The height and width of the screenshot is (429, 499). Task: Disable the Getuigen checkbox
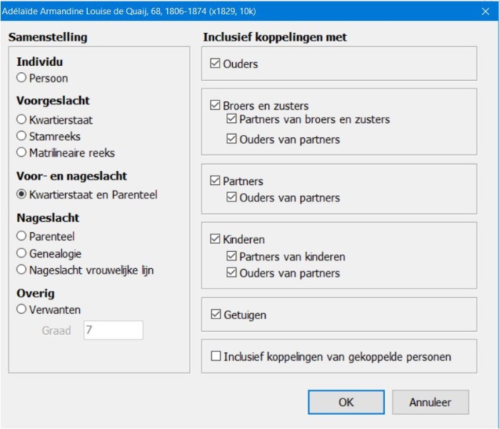tap(216, 315)
